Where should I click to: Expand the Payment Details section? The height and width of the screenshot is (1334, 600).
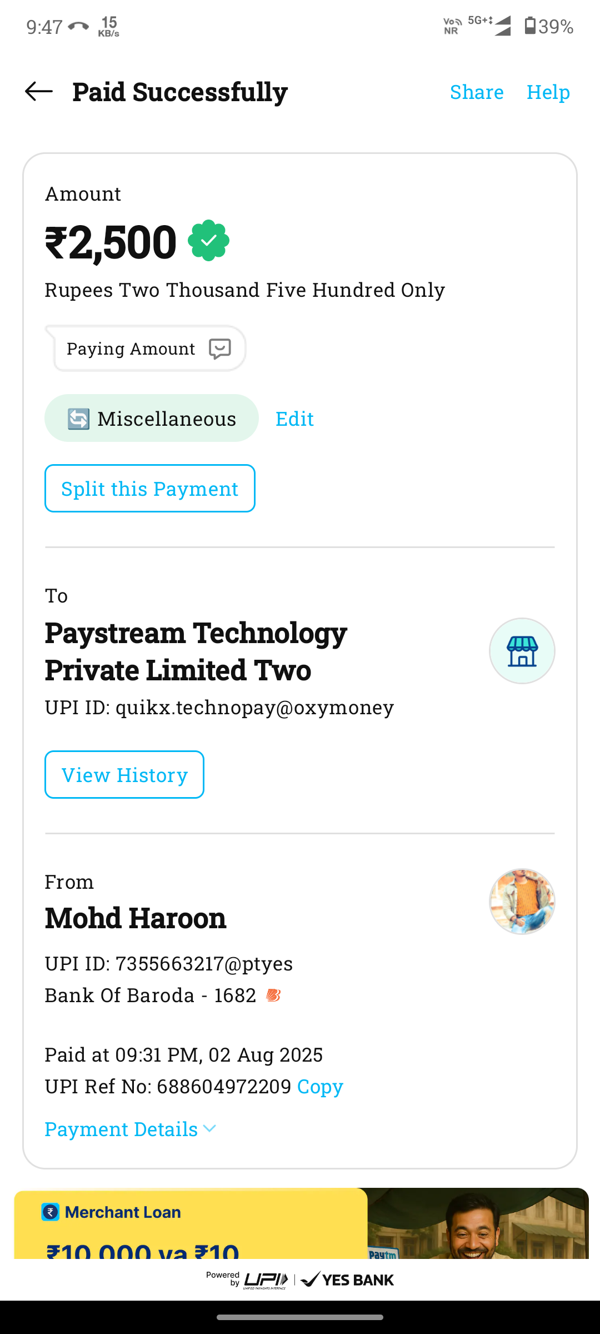(x=130, y=1129)
